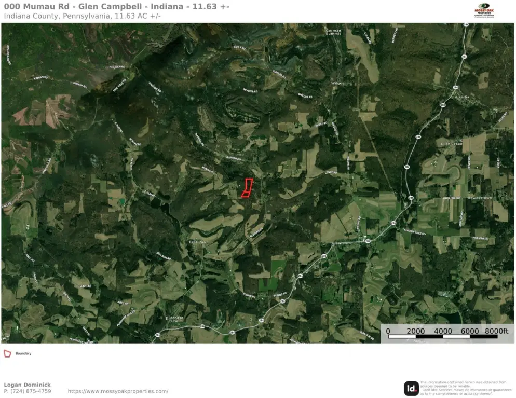This screenshot has height=398, width=516.
Task: Click the Land id disclaimer text
Action: click(x=466, y=388)
